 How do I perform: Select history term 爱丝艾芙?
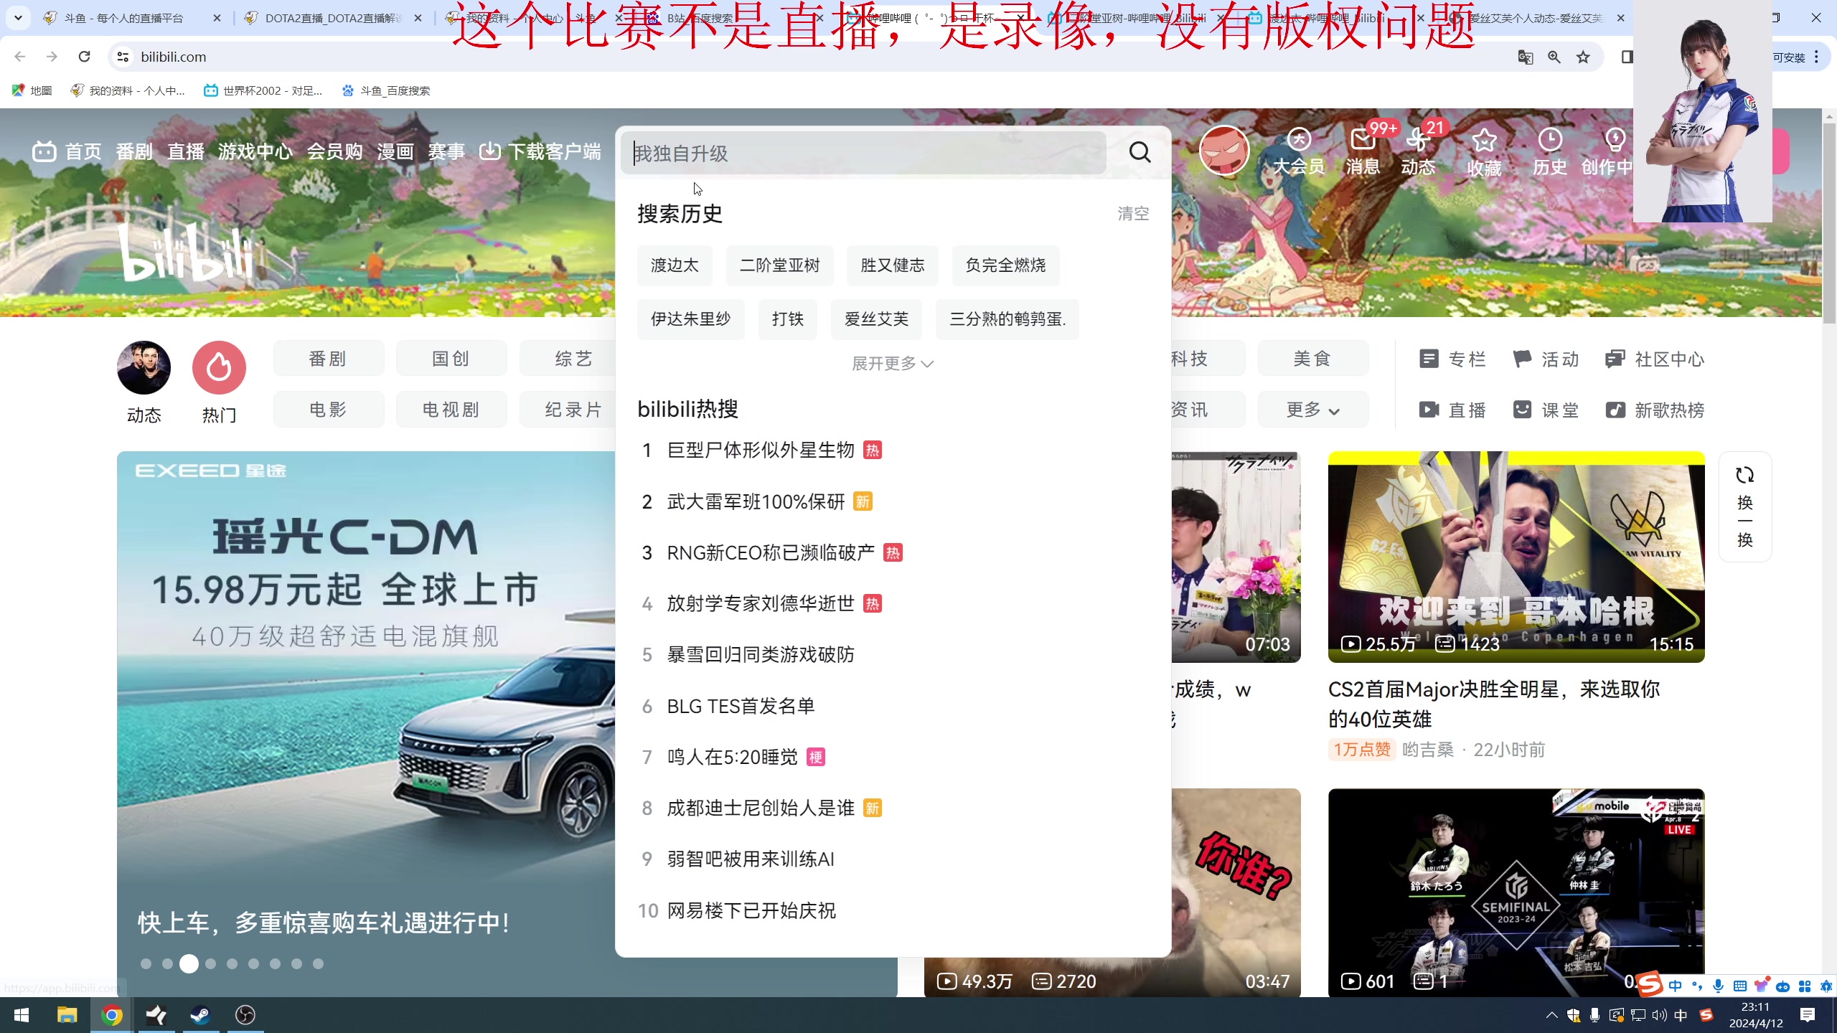[877, 319]
